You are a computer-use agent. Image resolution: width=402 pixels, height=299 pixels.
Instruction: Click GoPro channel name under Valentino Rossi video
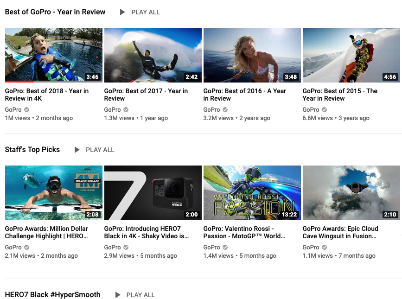tap(212, 247)
